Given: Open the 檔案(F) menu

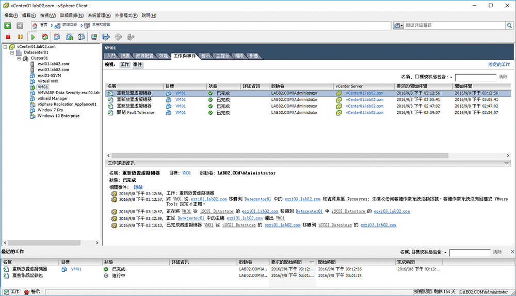Looking at the screenshot, I should pos(11,15).
